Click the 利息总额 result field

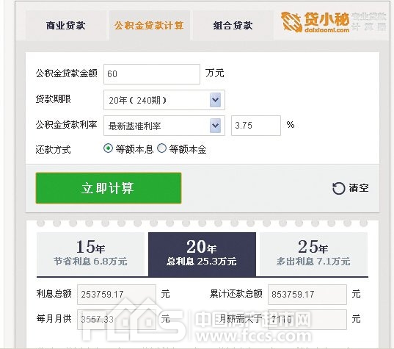point(117,295)
